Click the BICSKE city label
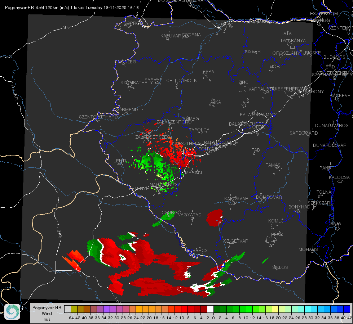 pos(313,53)
